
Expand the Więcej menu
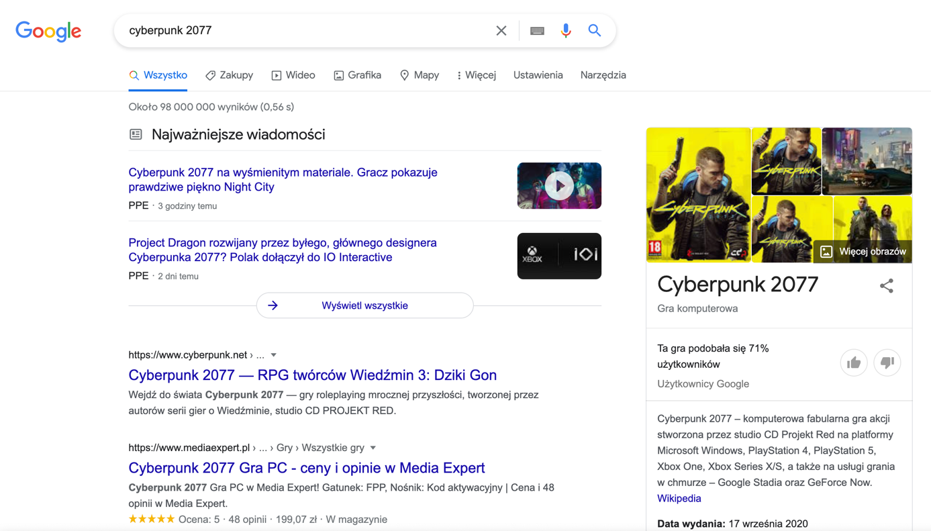tap(477, 75)
